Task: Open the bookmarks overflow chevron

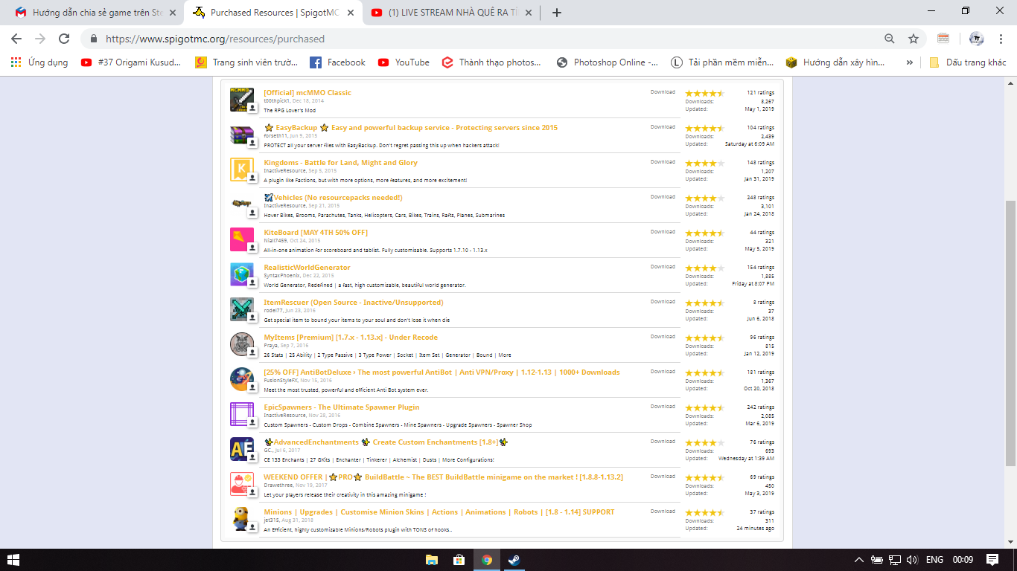Action: click(909, 62)
